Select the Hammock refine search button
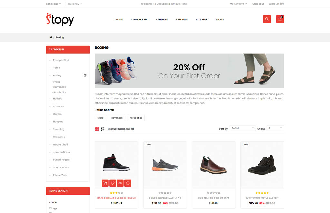 click(117, 118)
